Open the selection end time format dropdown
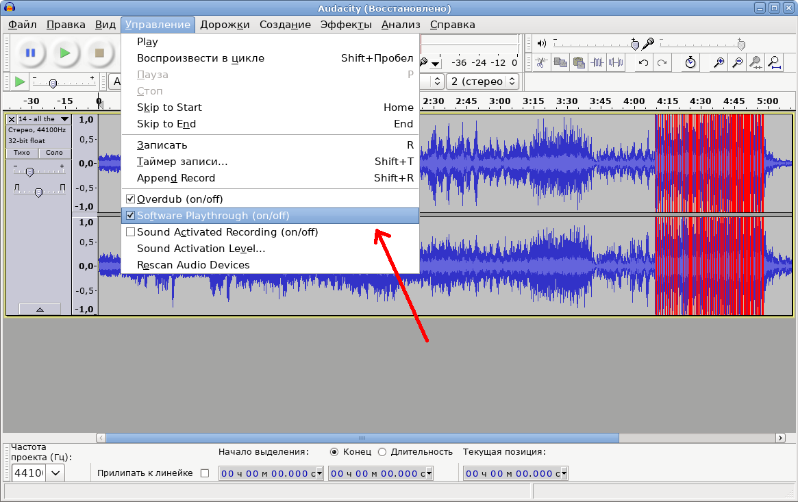The height and width of the screenshot is (502, 798). click(429, 473)
